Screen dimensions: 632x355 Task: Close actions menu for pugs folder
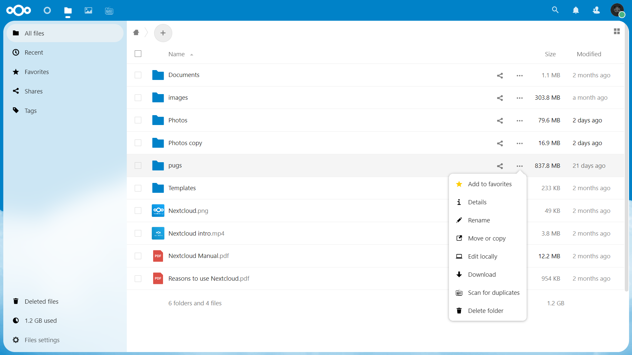point(520,166)
